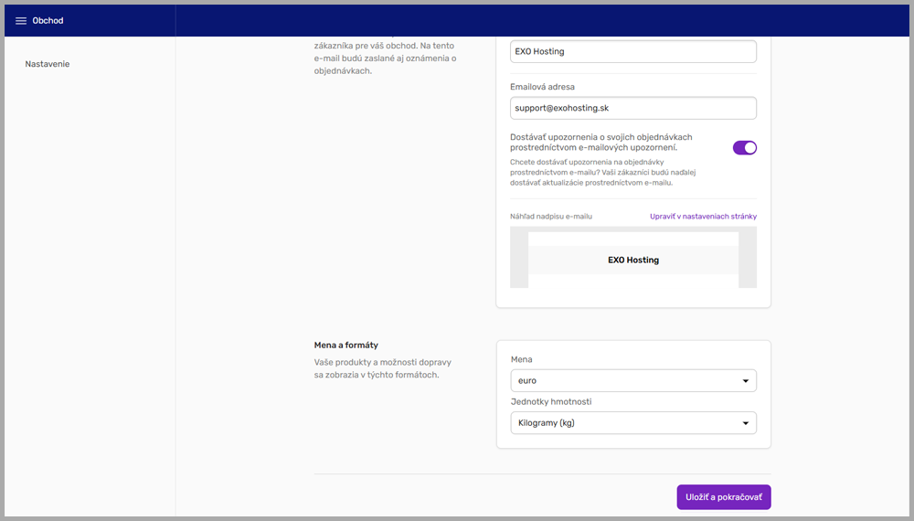The image size is (914, 521).
Task: Click the Obchod title in header
Action: (x=48, y=21)
